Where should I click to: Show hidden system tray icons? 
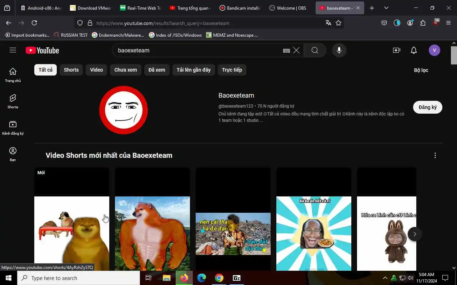[x=385, y=278]
